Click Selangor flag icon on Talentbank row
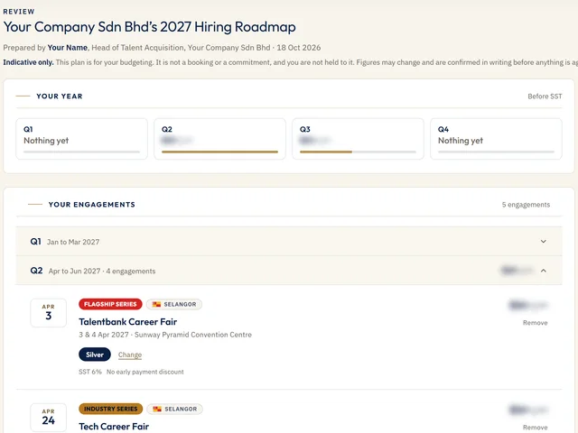 click(156, 304)
